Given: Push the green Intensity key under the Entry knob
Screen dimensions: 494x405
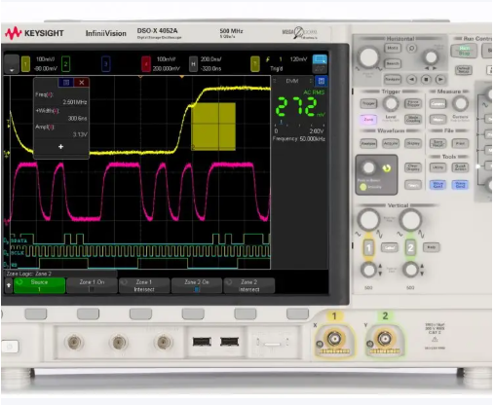Looking at the screenshot, I should [x=363, y=187].
